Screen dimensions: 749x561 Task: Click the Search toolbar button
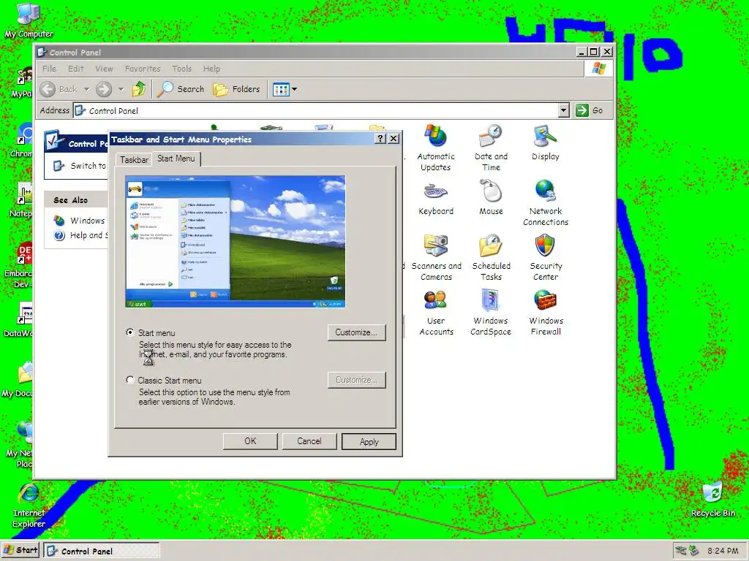pos(181,88)
